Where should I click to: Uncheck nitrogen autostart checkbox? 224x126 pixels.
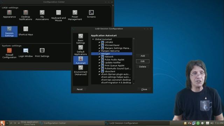point(99,54)
